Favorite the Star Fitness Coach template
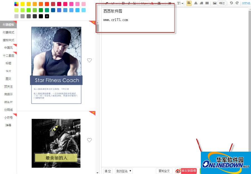The height and width of the screenshot is (174, 251). [x=89, y=60]
